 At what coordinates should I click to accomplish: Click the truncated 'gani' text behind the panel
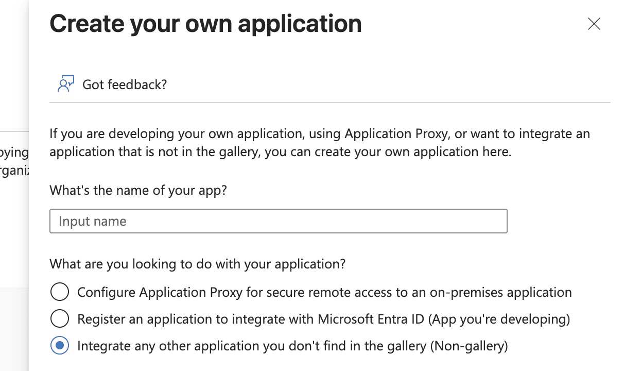pyautogui.click(x=14, y=171)
